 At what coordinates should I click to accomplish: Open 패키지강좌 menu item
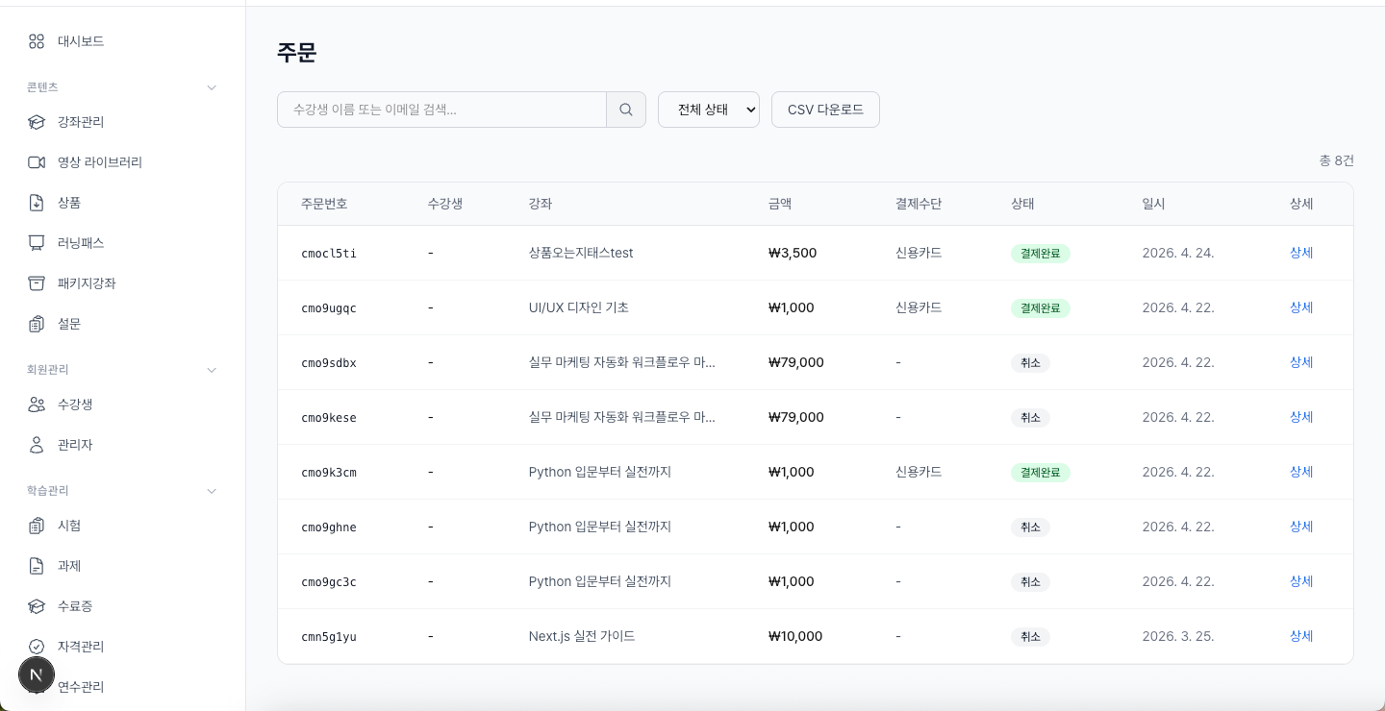(123, 283)
